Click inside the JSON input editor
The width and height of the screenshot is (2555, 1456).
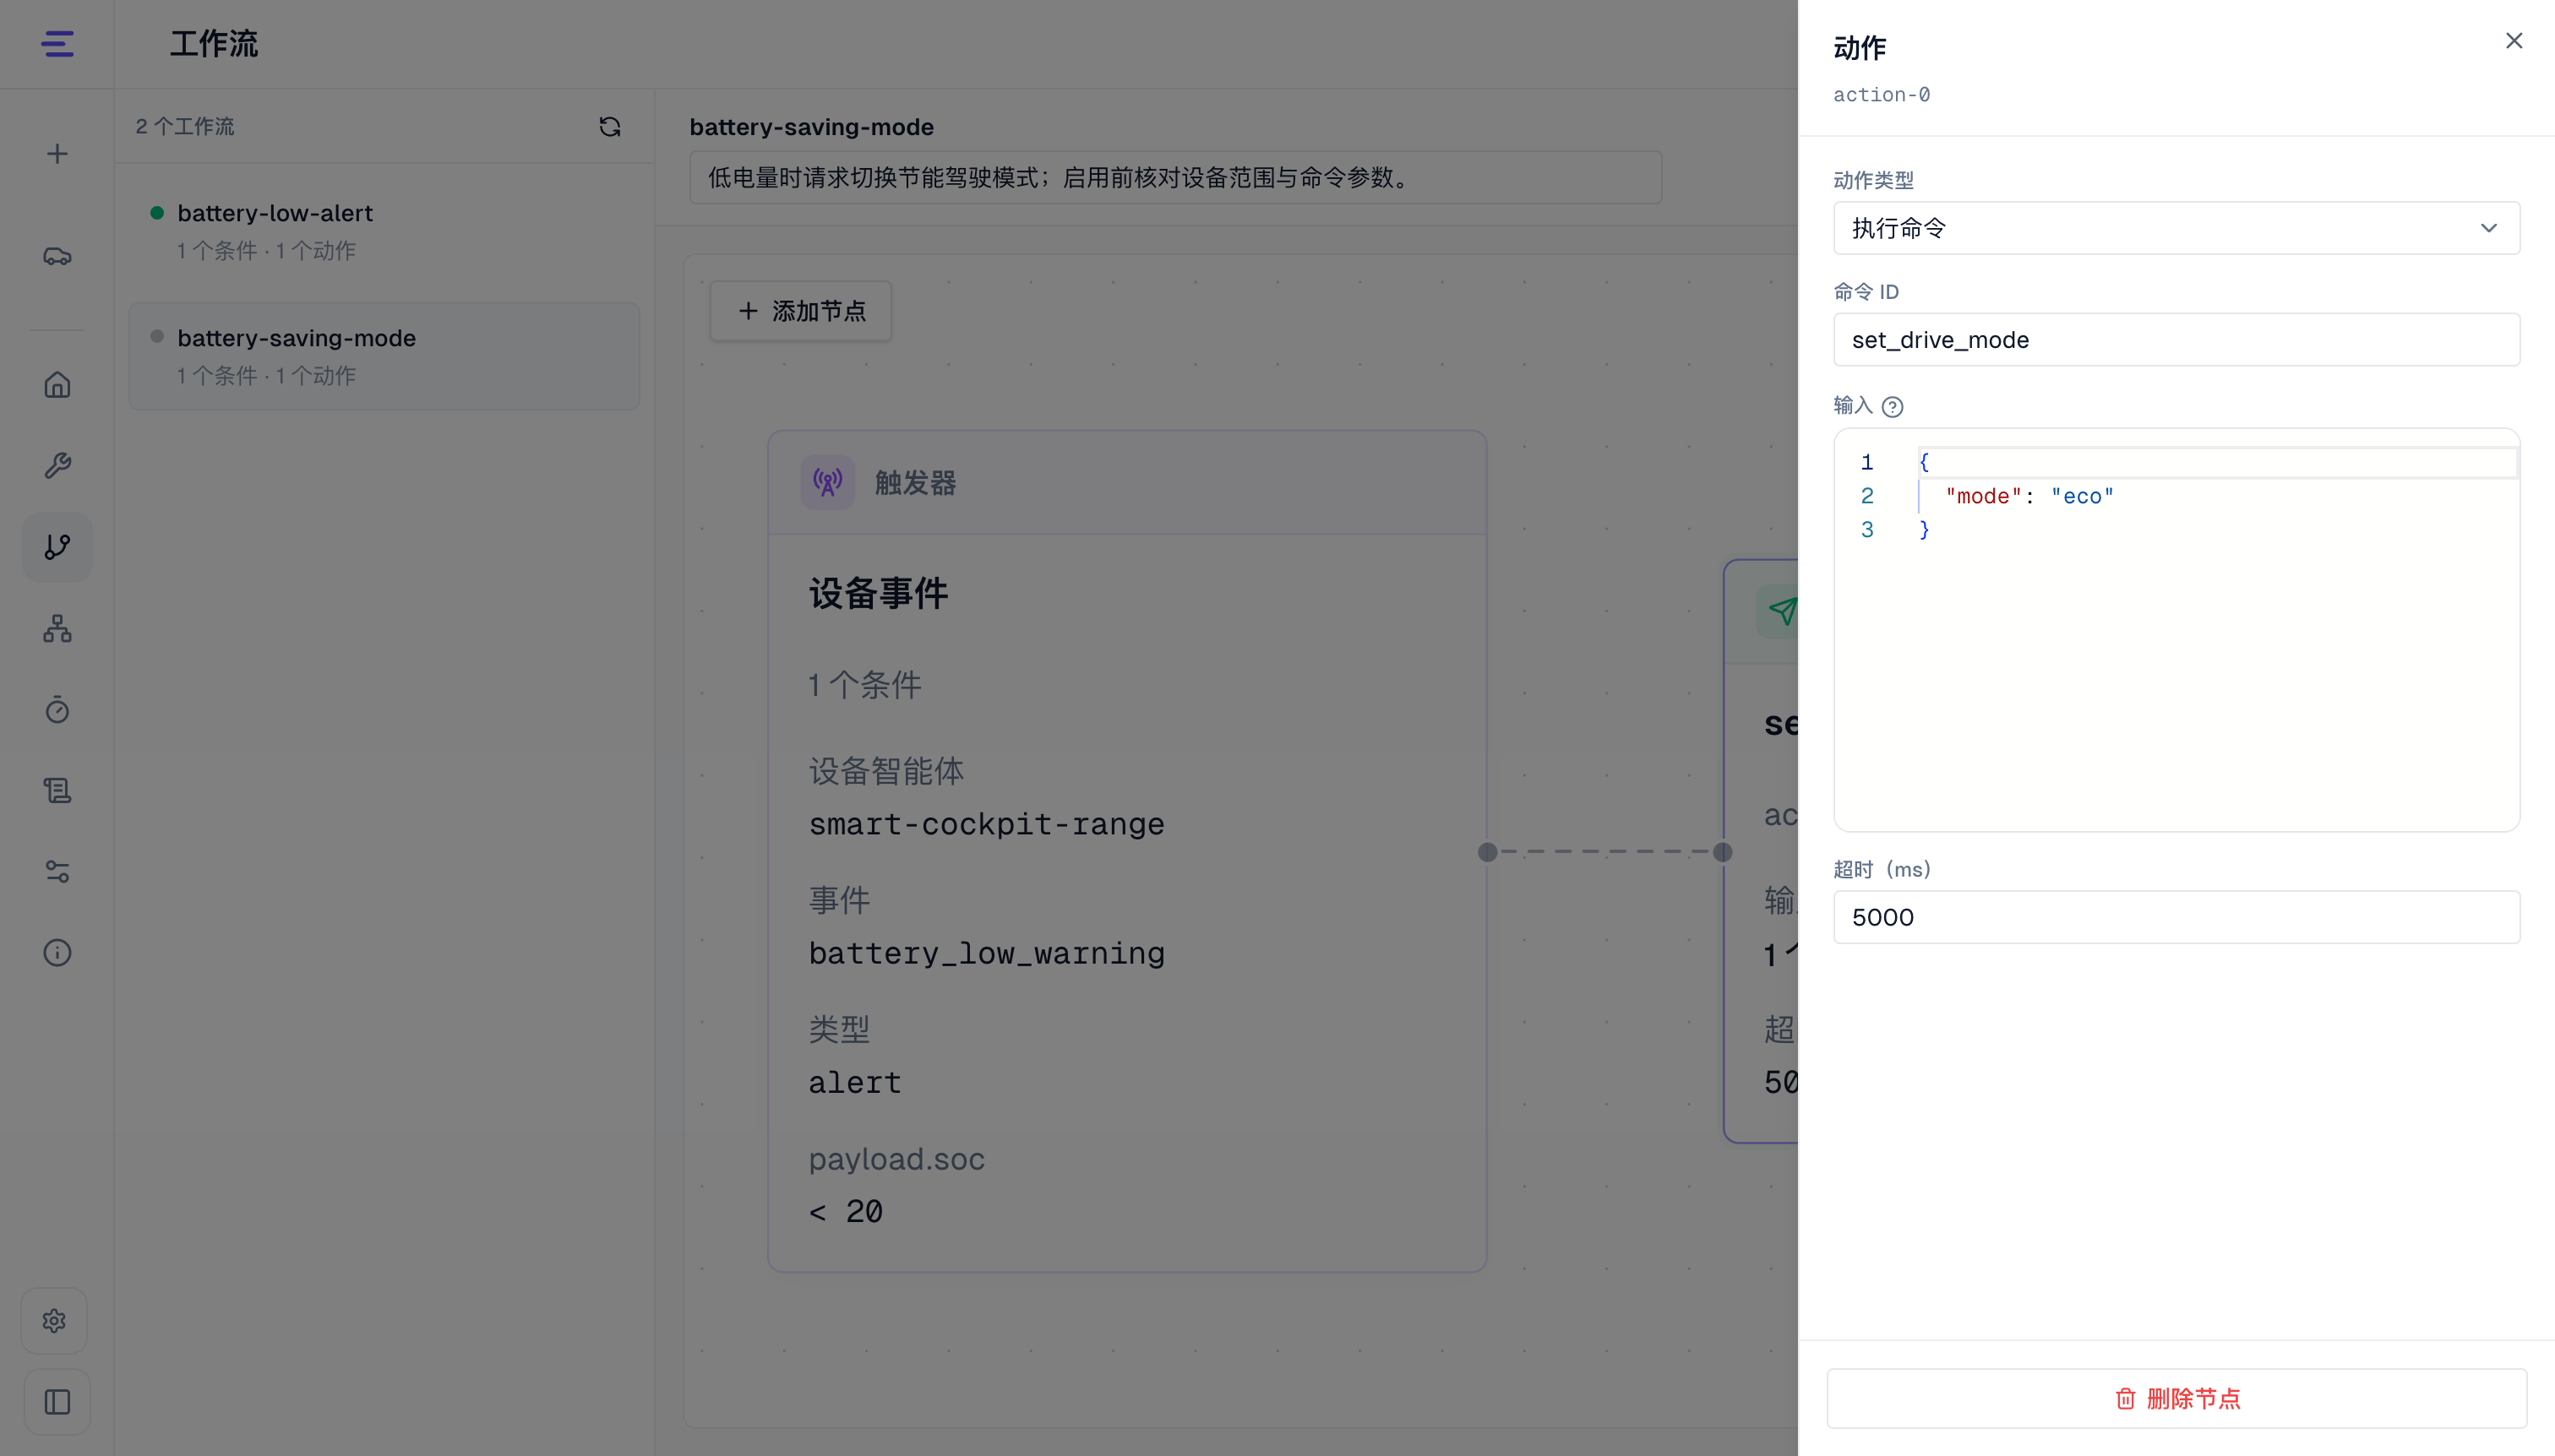(x=2176, y=630)
